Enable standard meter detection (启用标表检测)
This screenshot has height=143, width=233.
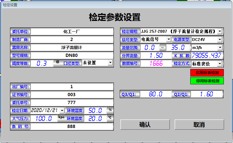(207, 73)
